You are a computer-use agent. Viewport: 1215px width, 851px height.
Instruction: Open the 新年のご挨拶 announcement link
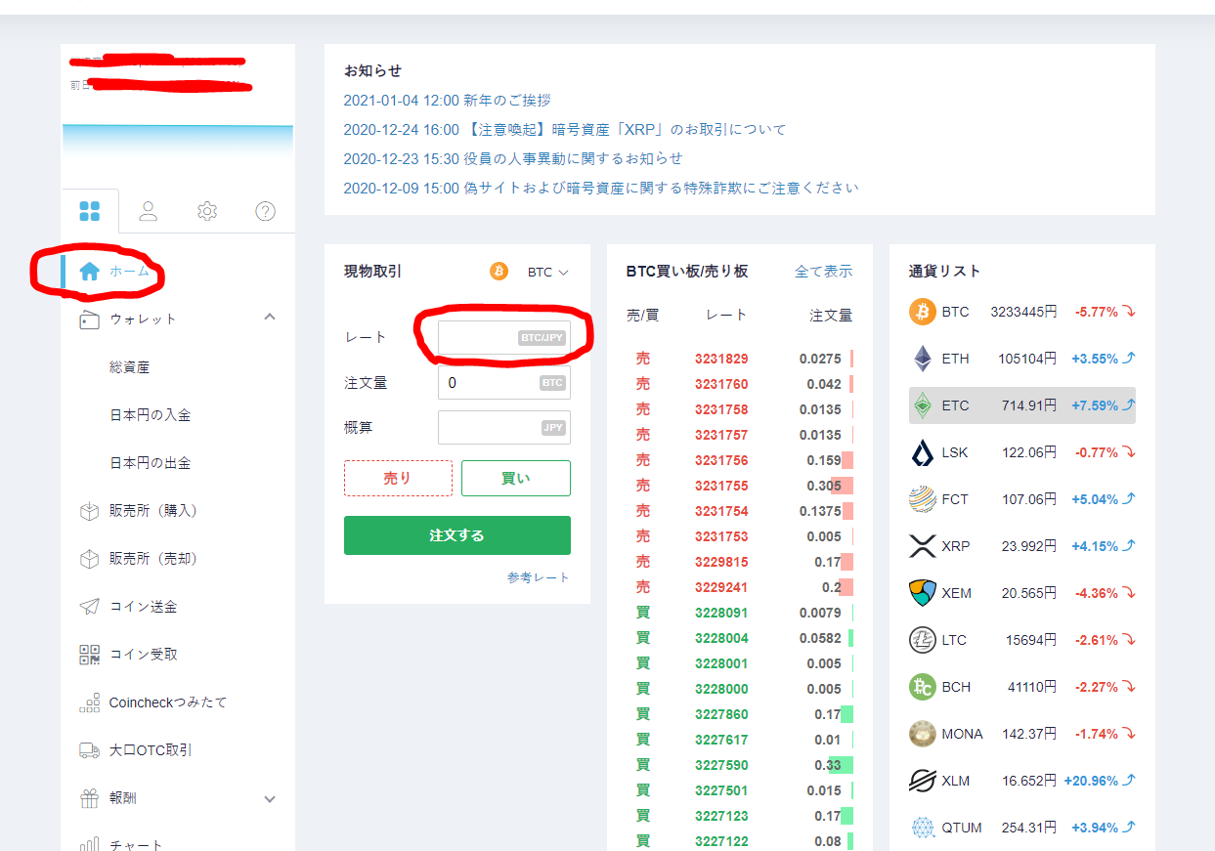[446, 100]
